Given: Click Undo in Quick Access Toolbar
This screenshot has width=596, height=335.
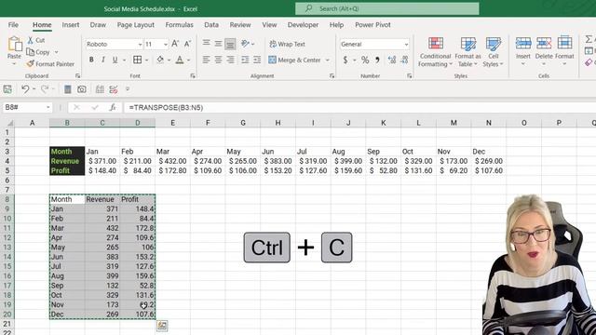Looking at the screenshot, I should click(25, 89).
